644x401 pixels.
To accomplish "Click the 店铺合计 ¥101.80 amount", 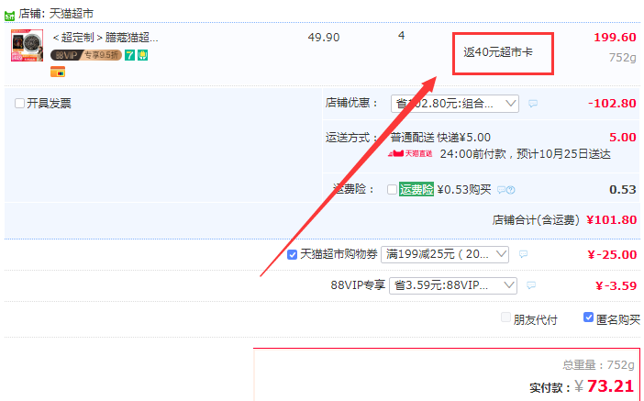I will 612,220.
